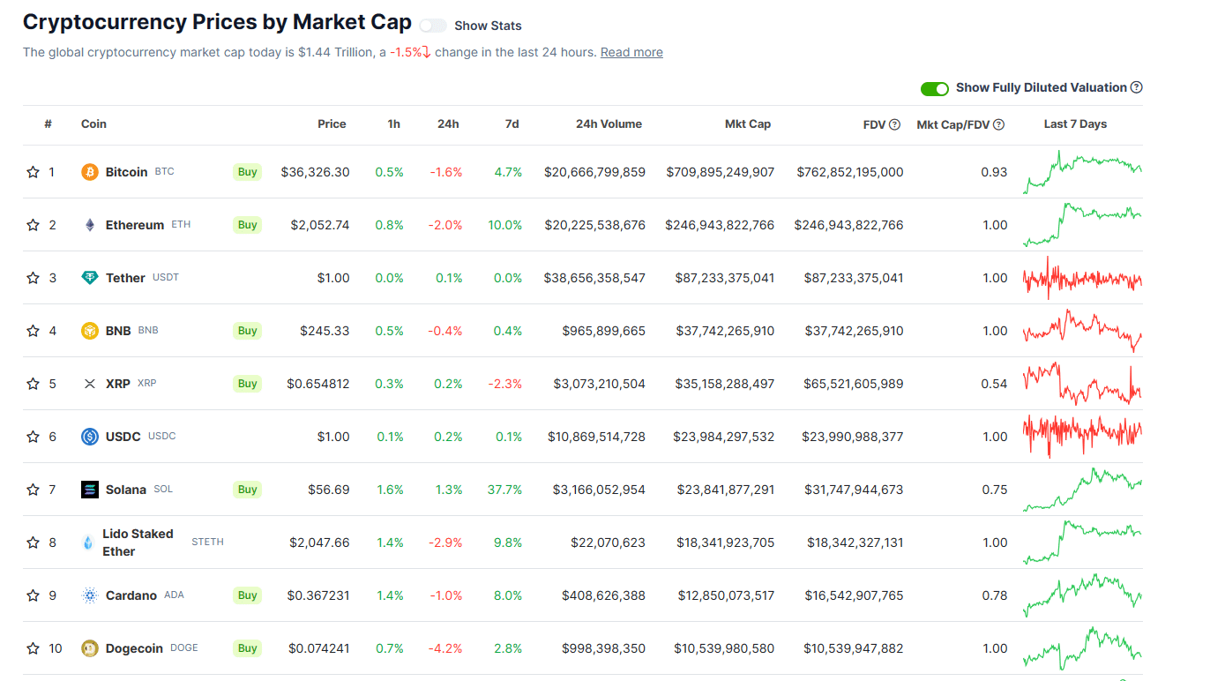Viewport: 1225px width, 681px height.
Task: Sort table by Coin column header
Action: (93, 123)
